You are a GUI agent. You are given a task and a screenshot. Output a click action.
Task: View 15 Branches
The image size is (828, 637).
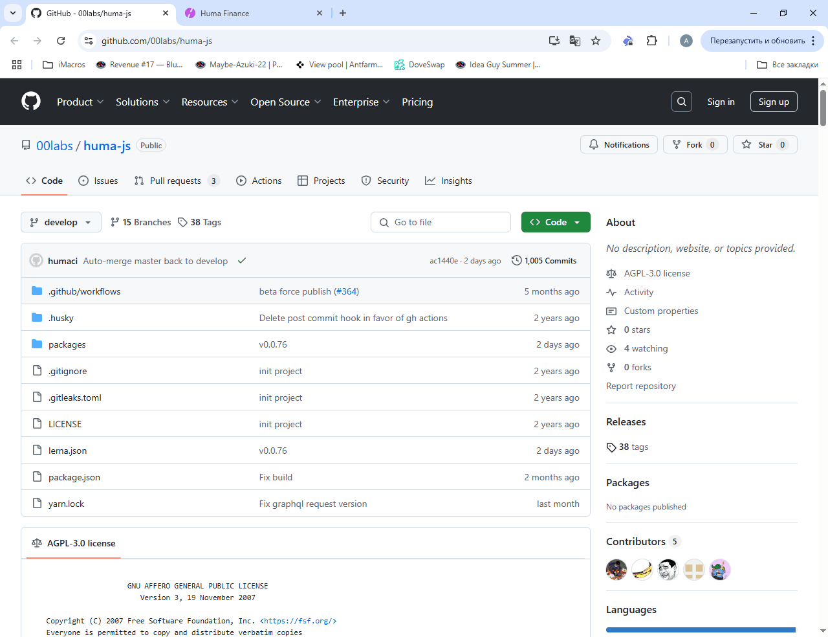pos(141,222)
